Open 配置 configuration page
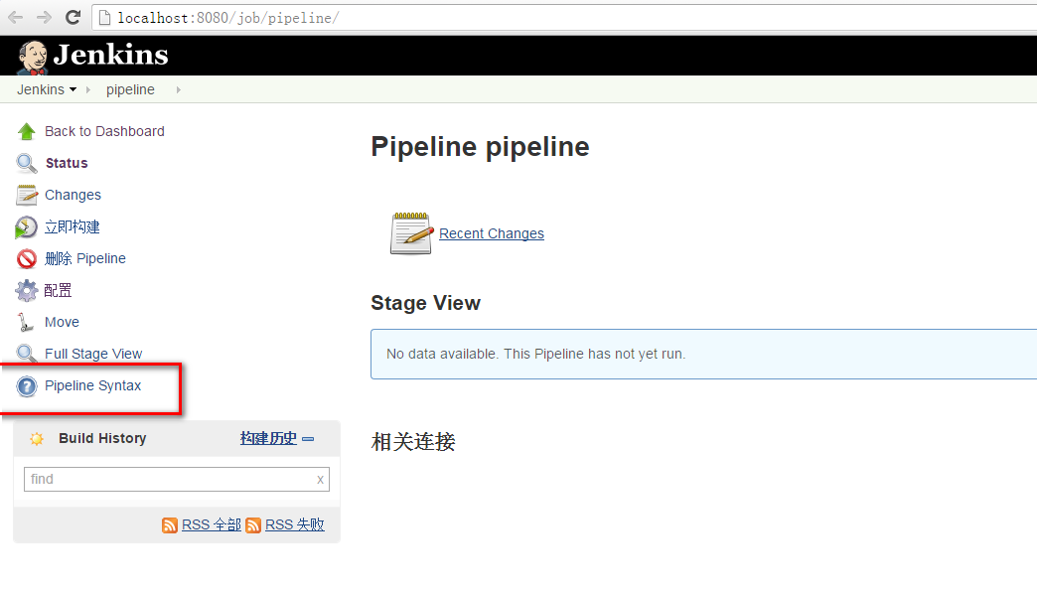 [58, 290]
